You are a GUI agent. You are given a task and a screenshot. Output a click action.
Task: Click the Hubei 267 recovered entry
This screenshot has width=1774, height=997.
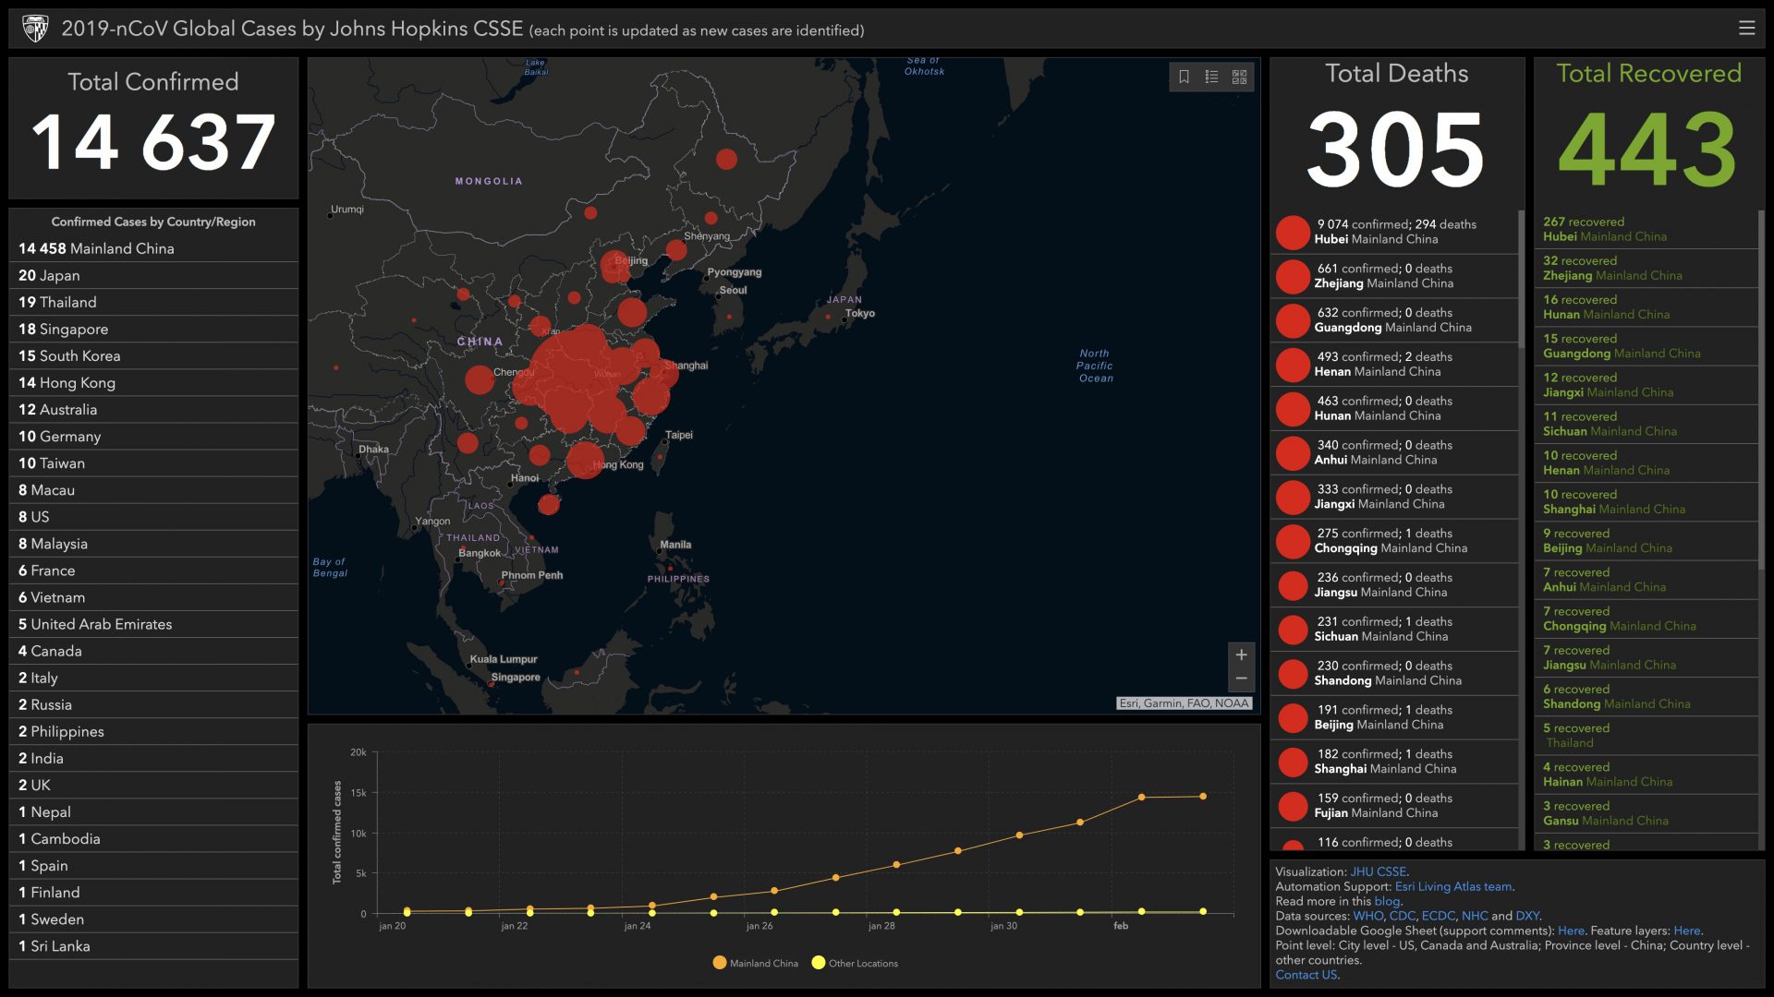(1646, 229)
